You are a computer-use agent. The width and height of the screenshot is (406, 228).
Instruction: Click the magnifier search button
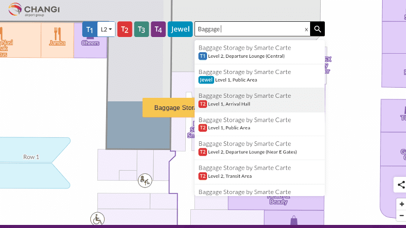[x=318, y=29]
